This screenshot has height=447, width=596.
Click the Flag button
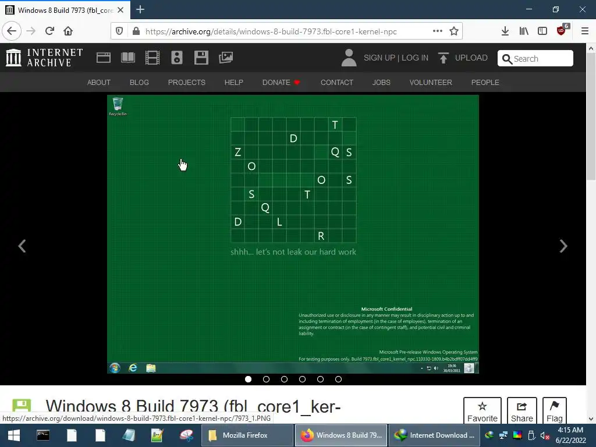[x=555, y=410]
